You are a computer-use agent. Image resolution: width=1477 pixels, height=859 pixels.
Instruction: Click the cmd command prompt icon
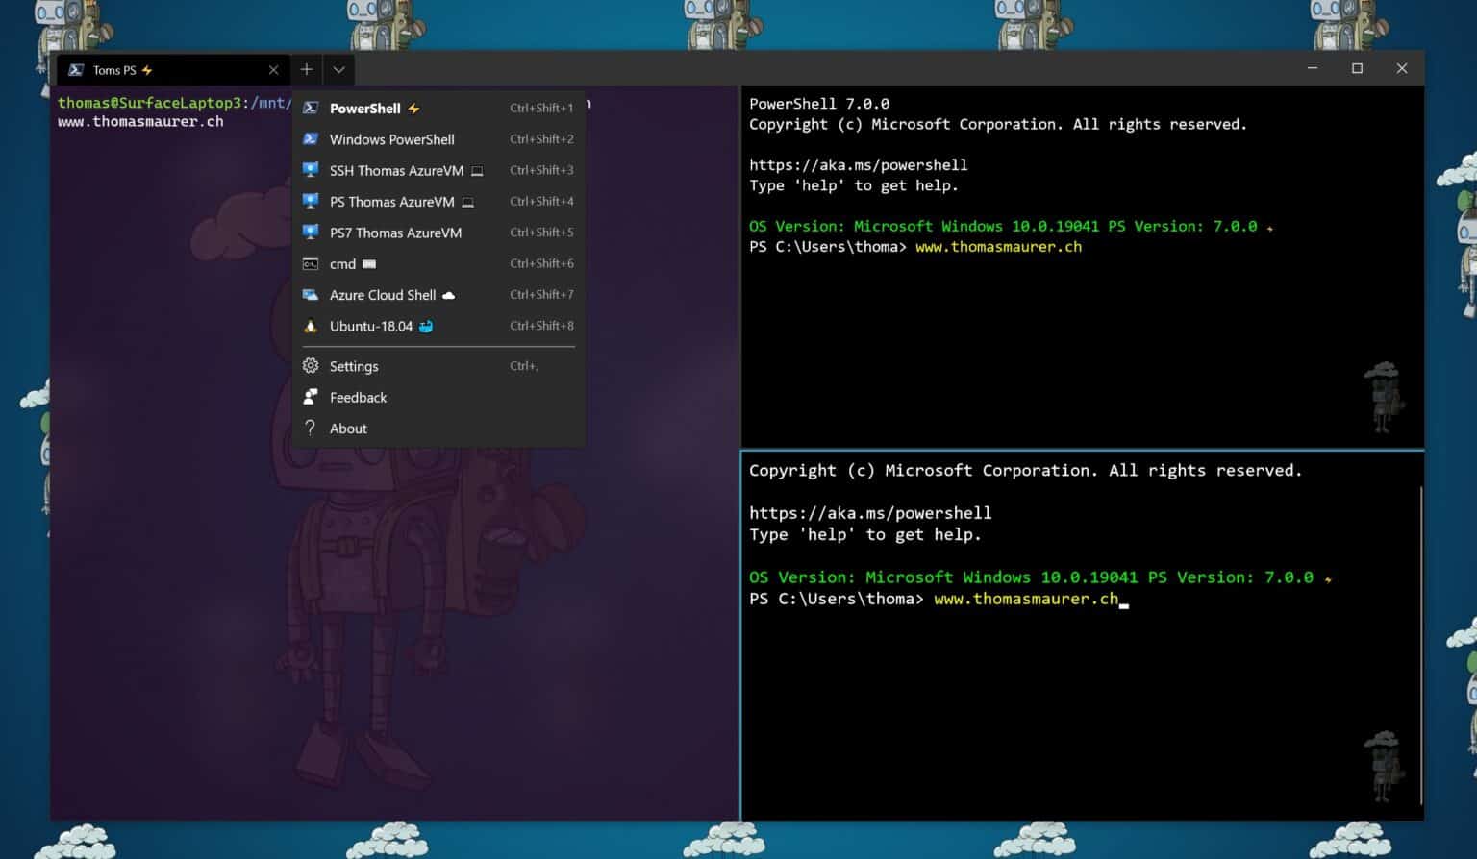point(310,263)
